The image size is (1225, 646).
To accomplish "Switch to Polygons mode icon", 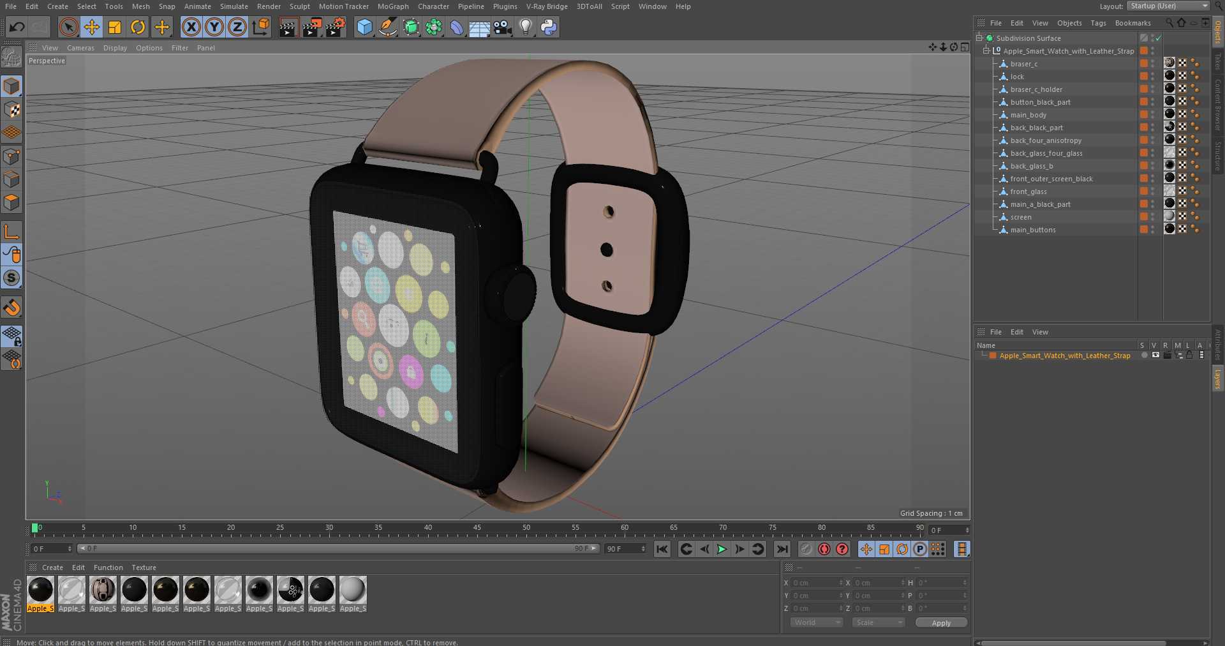I will tap(11, 202).
